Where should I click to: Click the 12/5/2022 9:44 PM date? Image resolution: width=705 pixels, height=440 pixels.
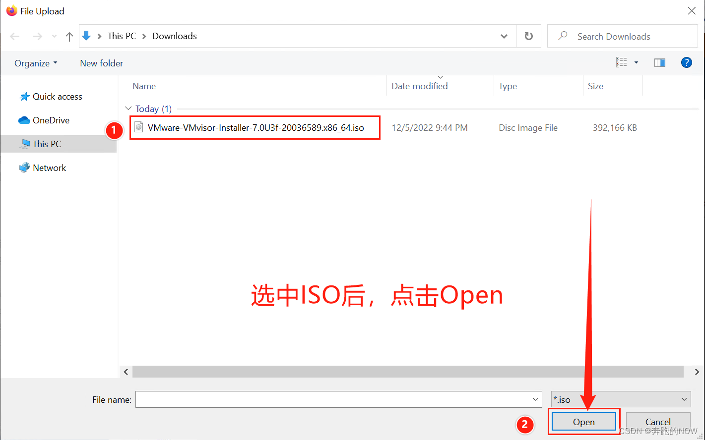click(x=430, y=128)
